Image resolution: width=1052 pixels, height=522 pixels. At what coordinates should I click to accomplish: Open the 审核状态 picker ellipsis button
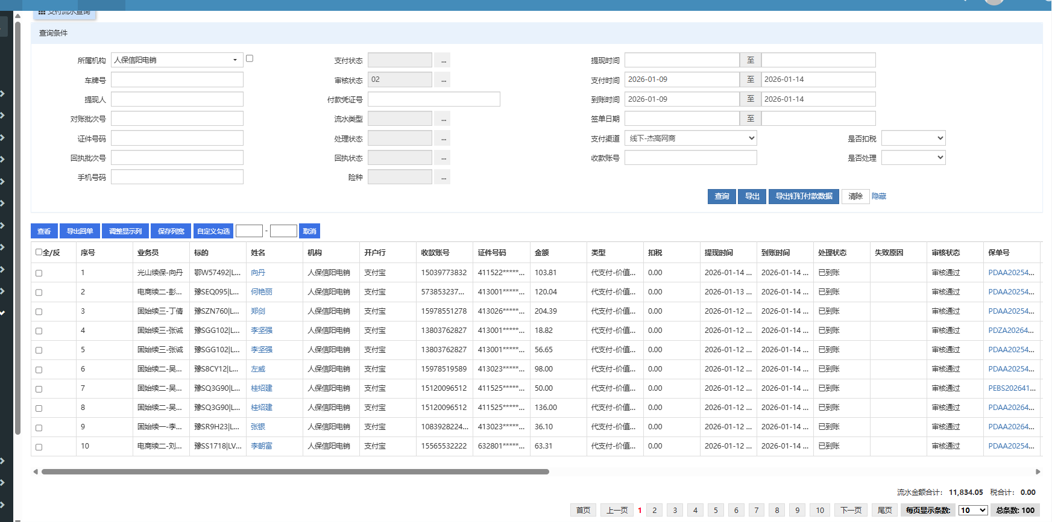(443, 80)
